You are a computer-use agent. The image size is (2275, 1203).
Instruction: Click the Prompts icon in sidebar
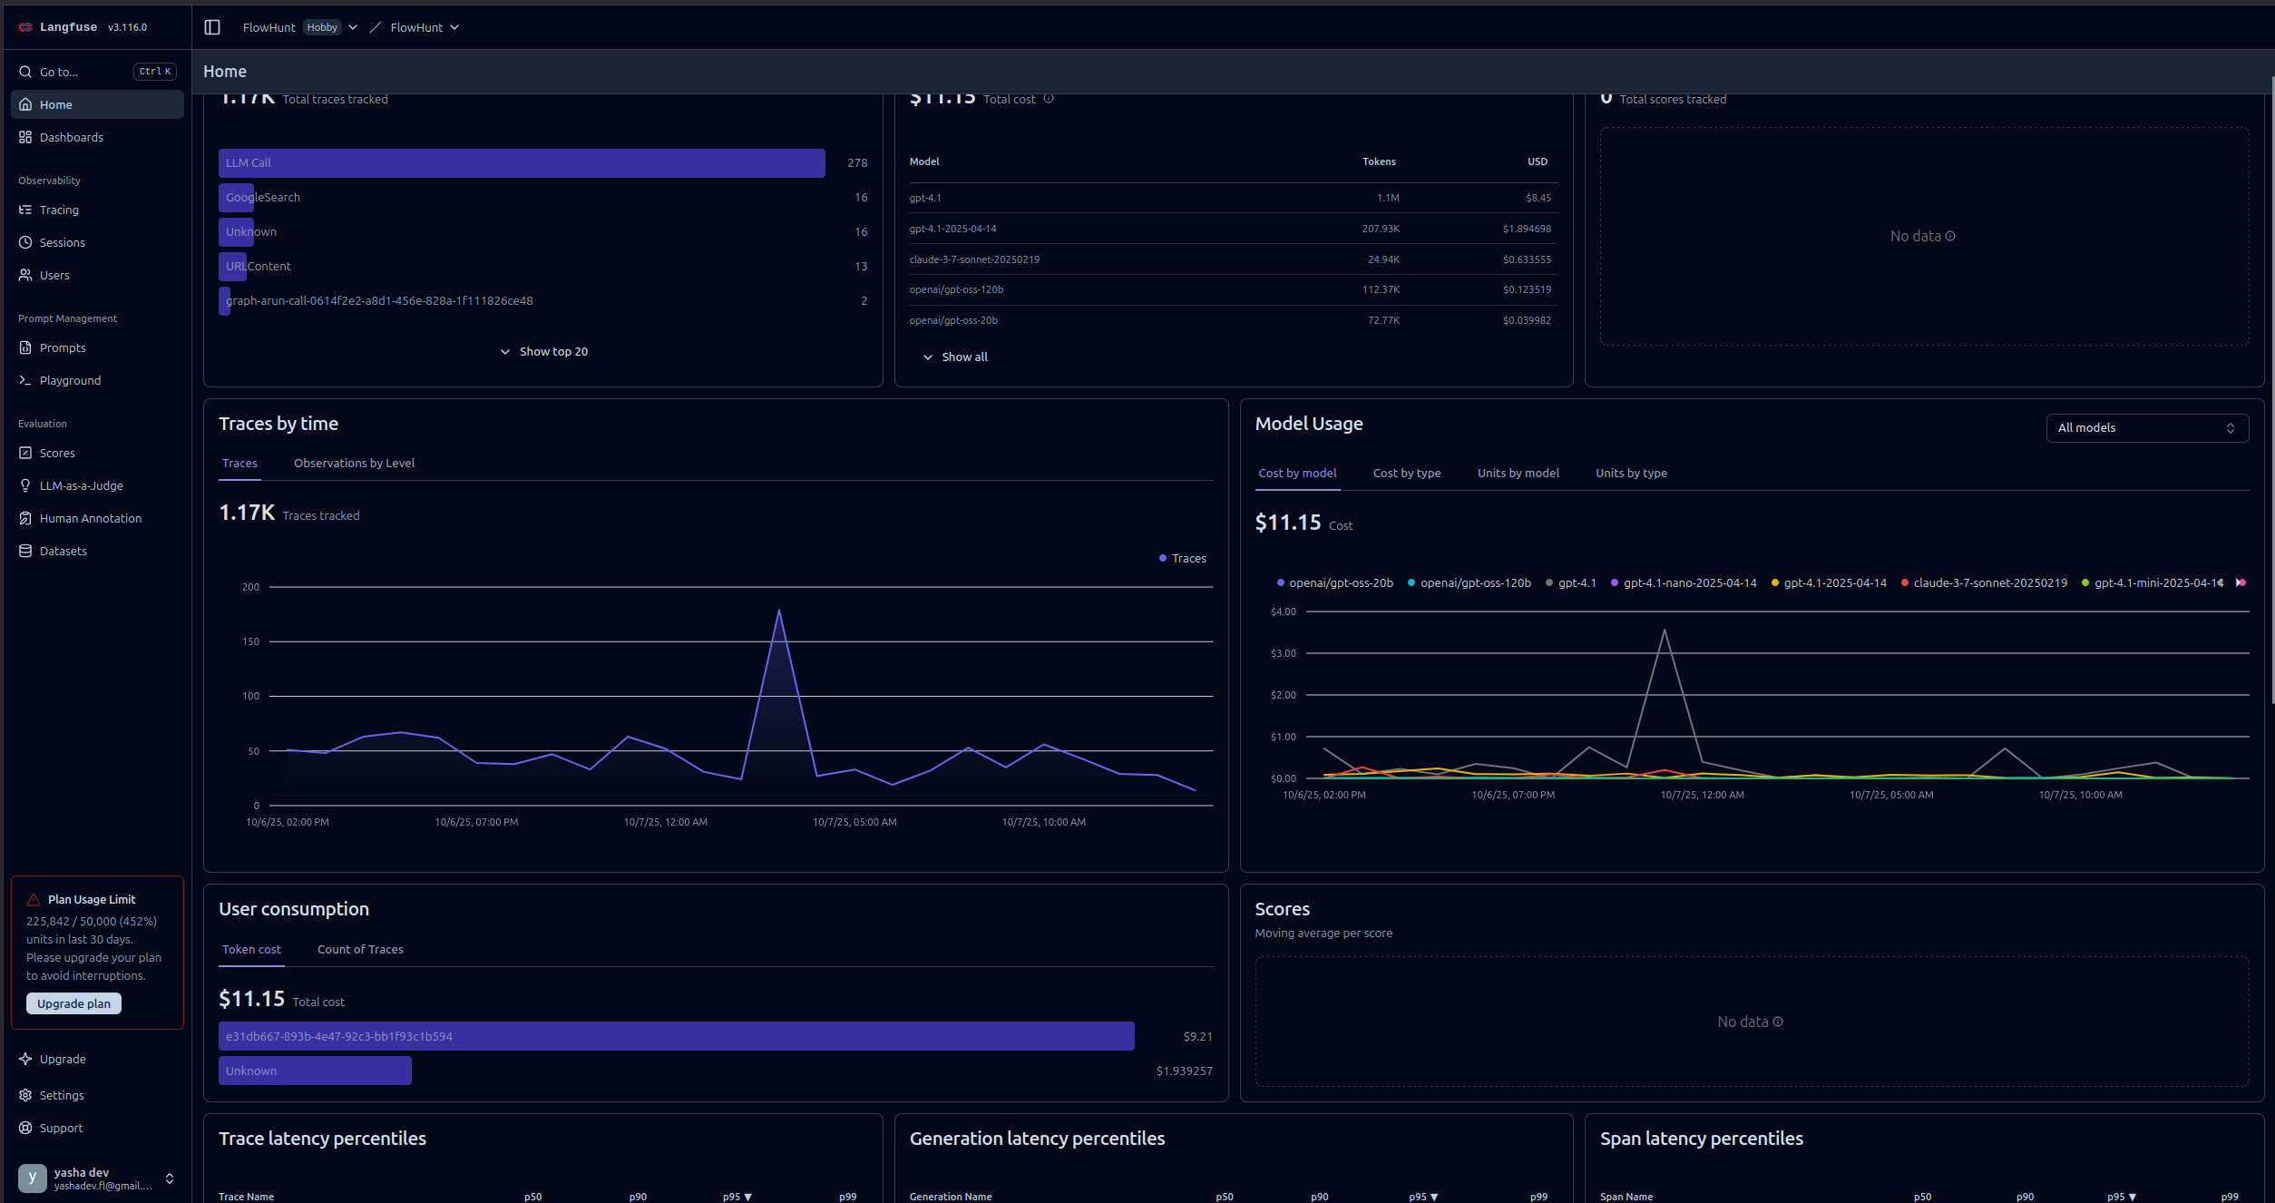[25, 347]
